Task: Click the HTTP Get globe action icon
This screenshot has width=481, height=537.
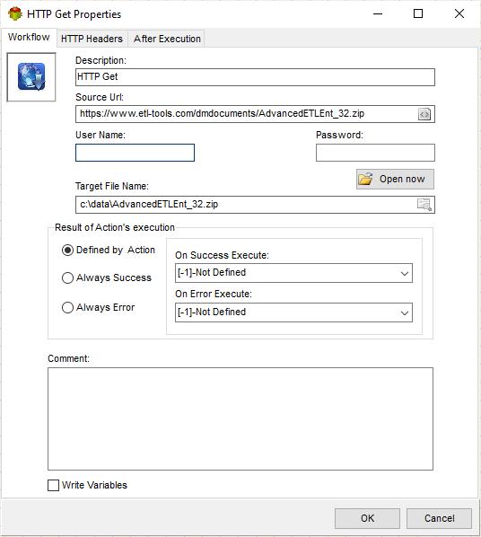Action: (31, 76)
